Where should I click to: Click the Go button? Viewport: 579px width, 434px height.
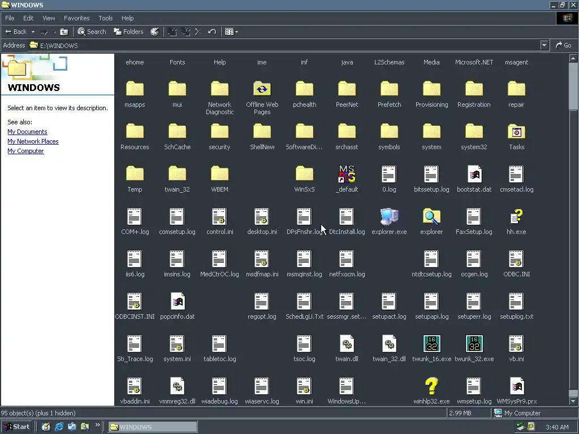tap(564, 45)
